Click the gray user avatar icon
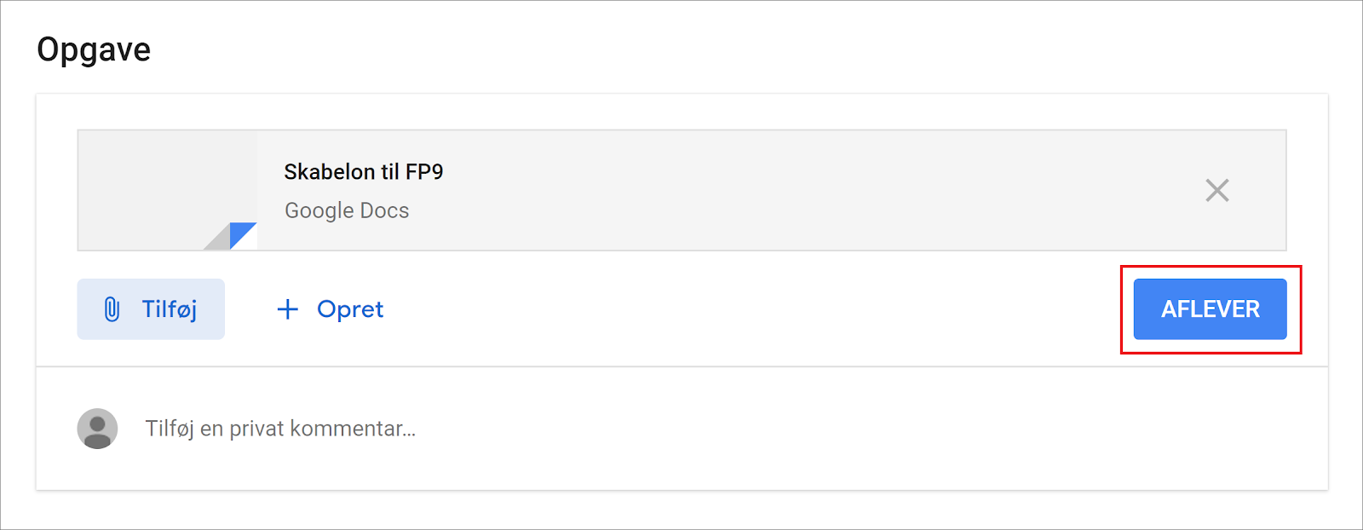Viewport: 1363px width, 530px height. tap(98, 429)
